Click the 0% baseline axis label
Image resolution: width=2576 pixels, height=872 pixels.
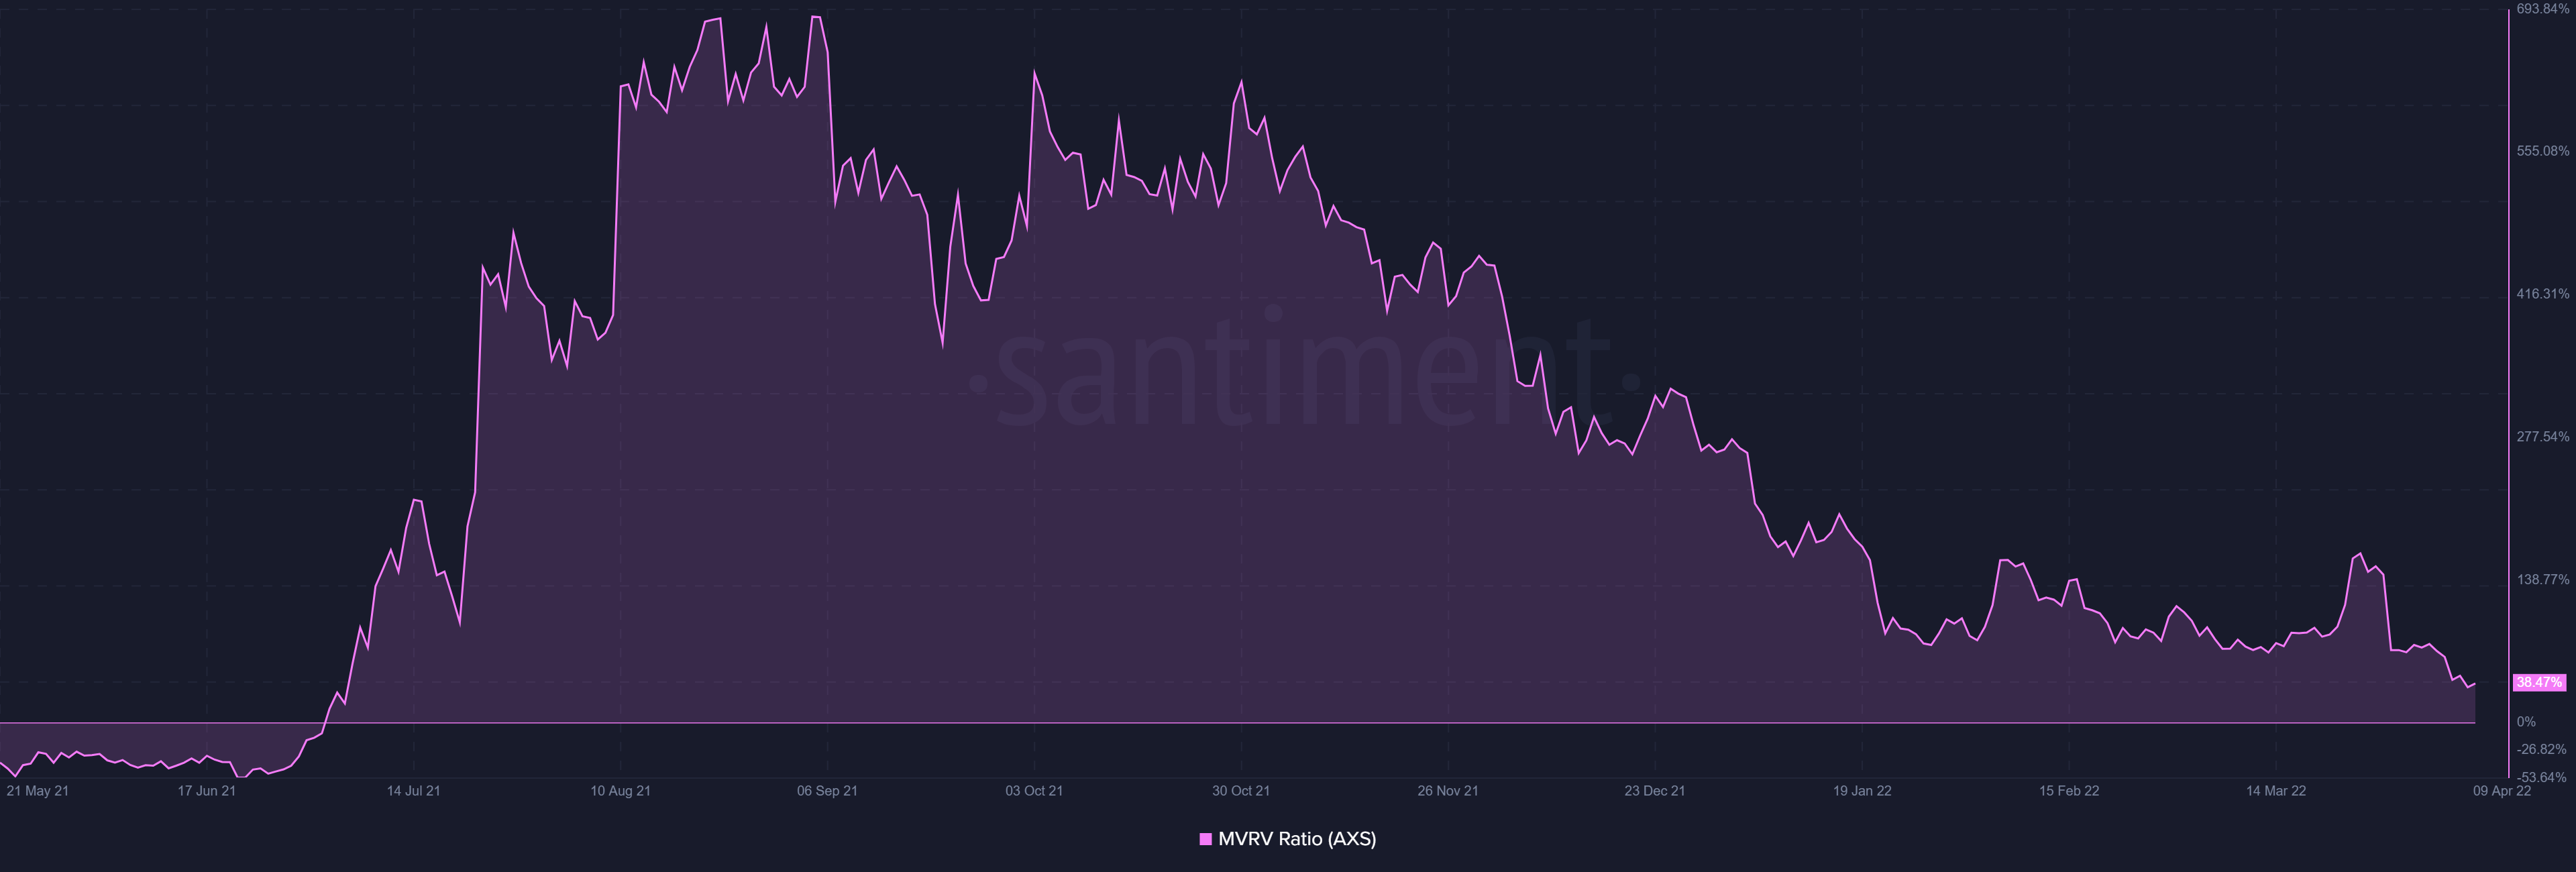click(x=2526, y=722)
